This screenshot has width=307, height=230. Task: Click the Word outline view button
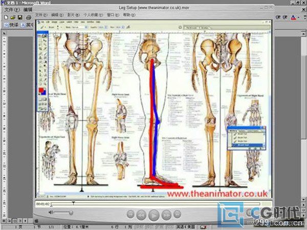20,221
